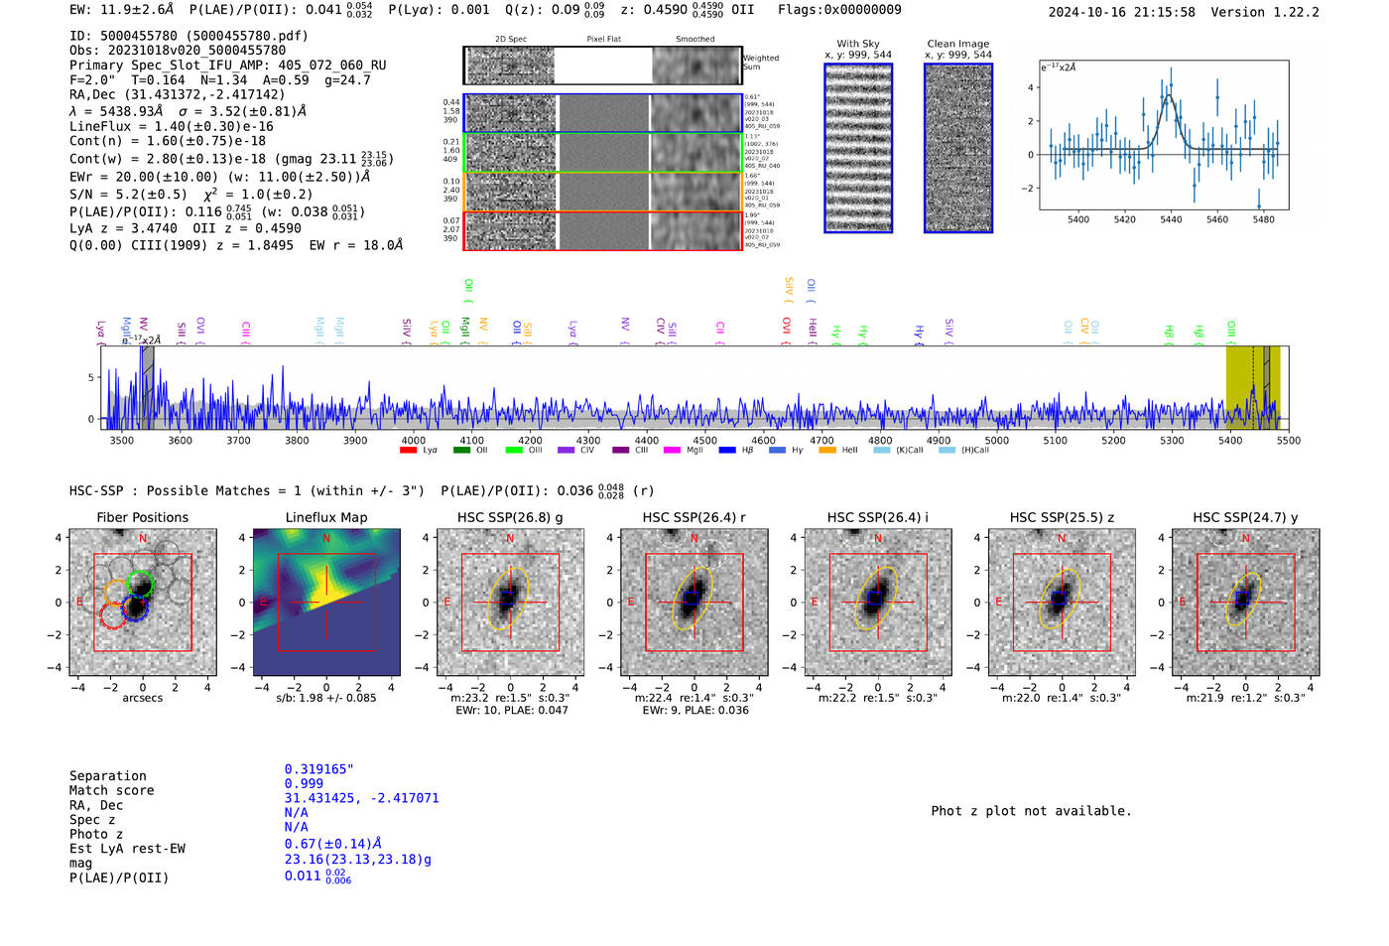Click the hatched gray region near 3540 Å

tap(147, 387)
